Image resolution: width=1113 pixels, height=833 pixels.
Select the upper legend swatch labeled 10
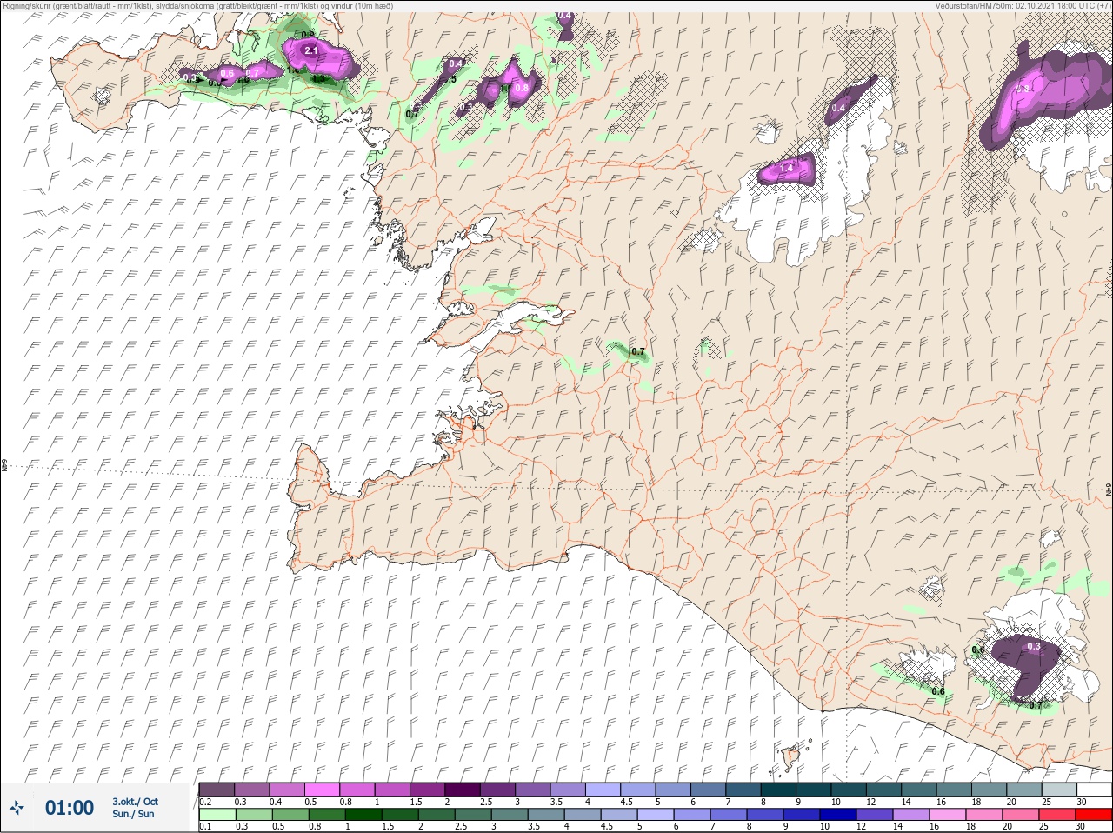click(849, 790)
